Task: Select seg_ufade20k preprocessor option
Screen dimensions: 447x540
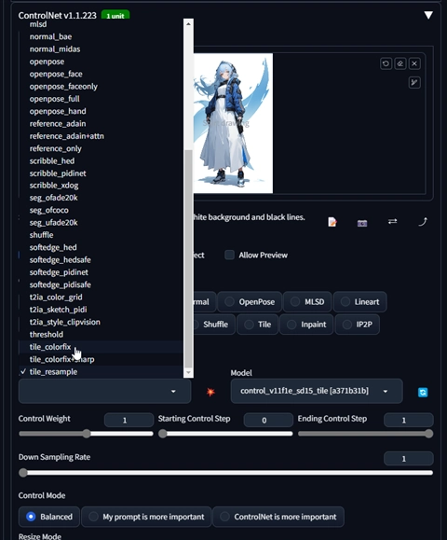Action: (102, 223)
